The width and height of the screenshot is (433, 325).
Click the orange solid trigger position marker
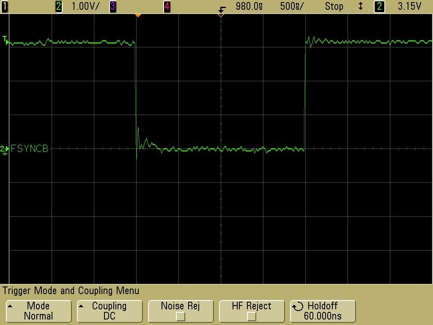tap(138, 16)
